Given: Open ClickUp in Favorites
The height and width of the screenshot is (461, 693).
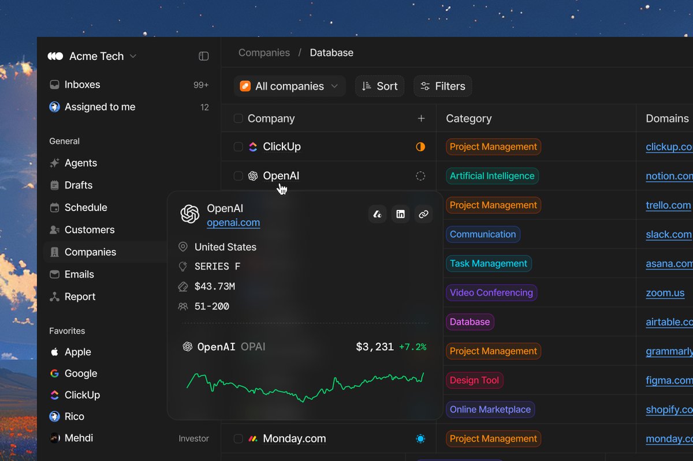Looking at the screenshot, I should [x=74, y=395].
